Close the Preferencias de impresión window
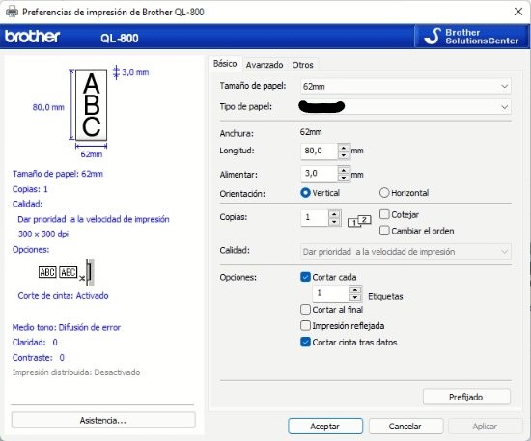 [518, 12]
